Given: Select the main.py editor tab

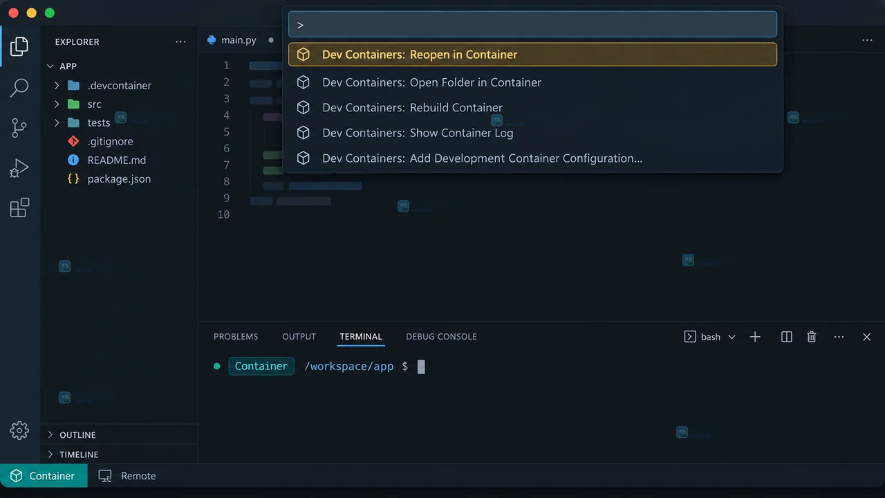Looking at the screenshot, I should [241, 40].
